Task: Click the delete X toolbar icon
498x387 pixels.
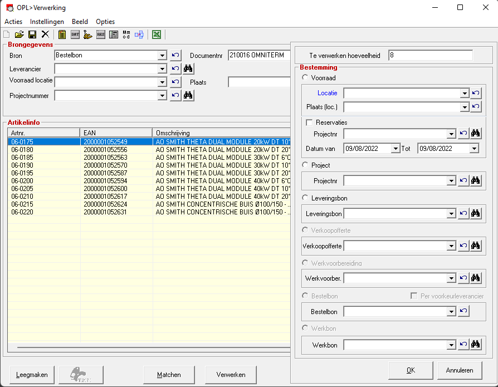Action: [x=46, y=35]
